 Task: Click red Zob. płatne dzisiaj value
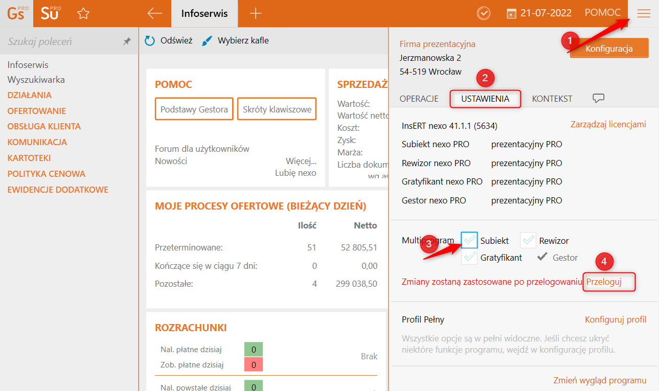click(254, 364)
